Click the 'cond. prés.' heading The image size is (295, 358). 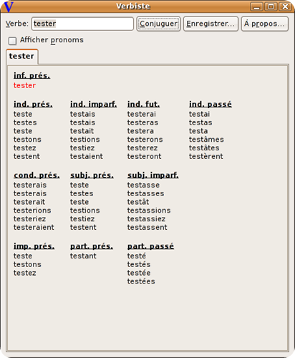tap(37, 175)
